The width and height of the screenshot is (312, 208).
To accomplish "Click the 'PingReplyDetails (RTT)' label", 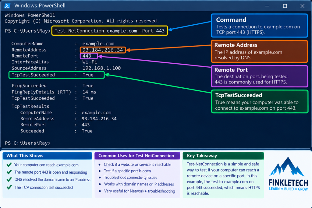I will point(41,92).
